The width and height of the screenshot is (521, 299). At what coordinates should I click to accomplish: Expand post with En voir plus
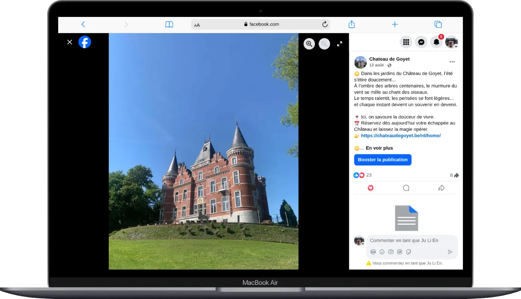pos(379,148)
